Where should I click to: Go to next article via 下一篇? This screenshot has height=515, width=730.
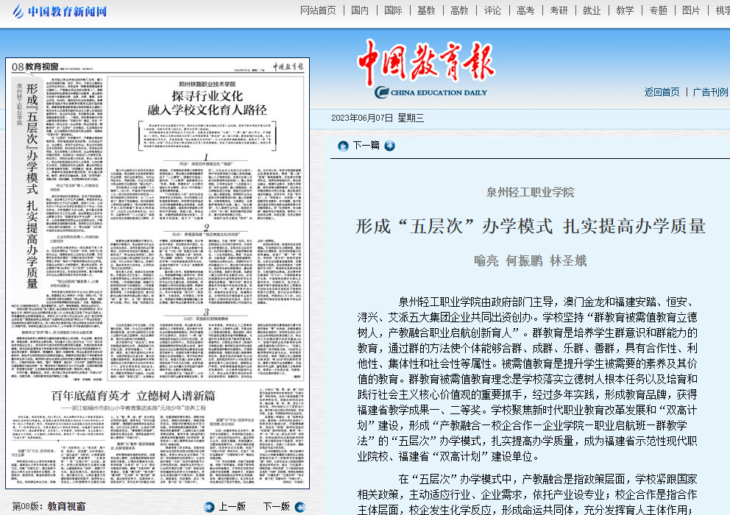[x=366, y=145]
